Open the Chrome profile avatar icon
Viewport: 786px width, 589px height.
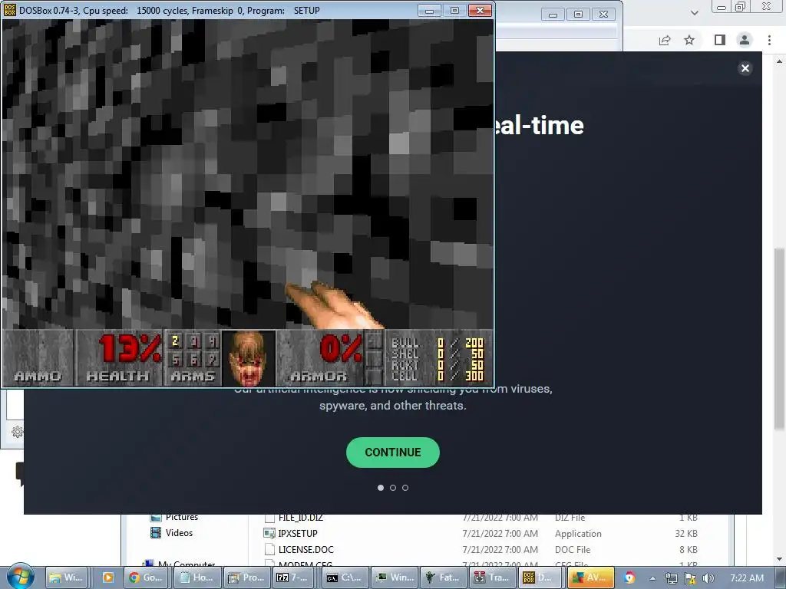click(x=745, y=40)
